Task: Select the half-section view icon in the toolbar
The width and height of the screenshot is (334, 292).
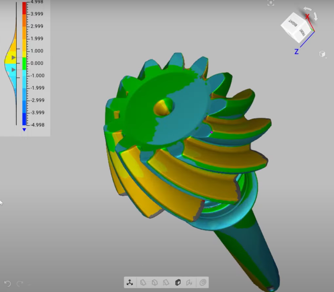Action: 155,282
